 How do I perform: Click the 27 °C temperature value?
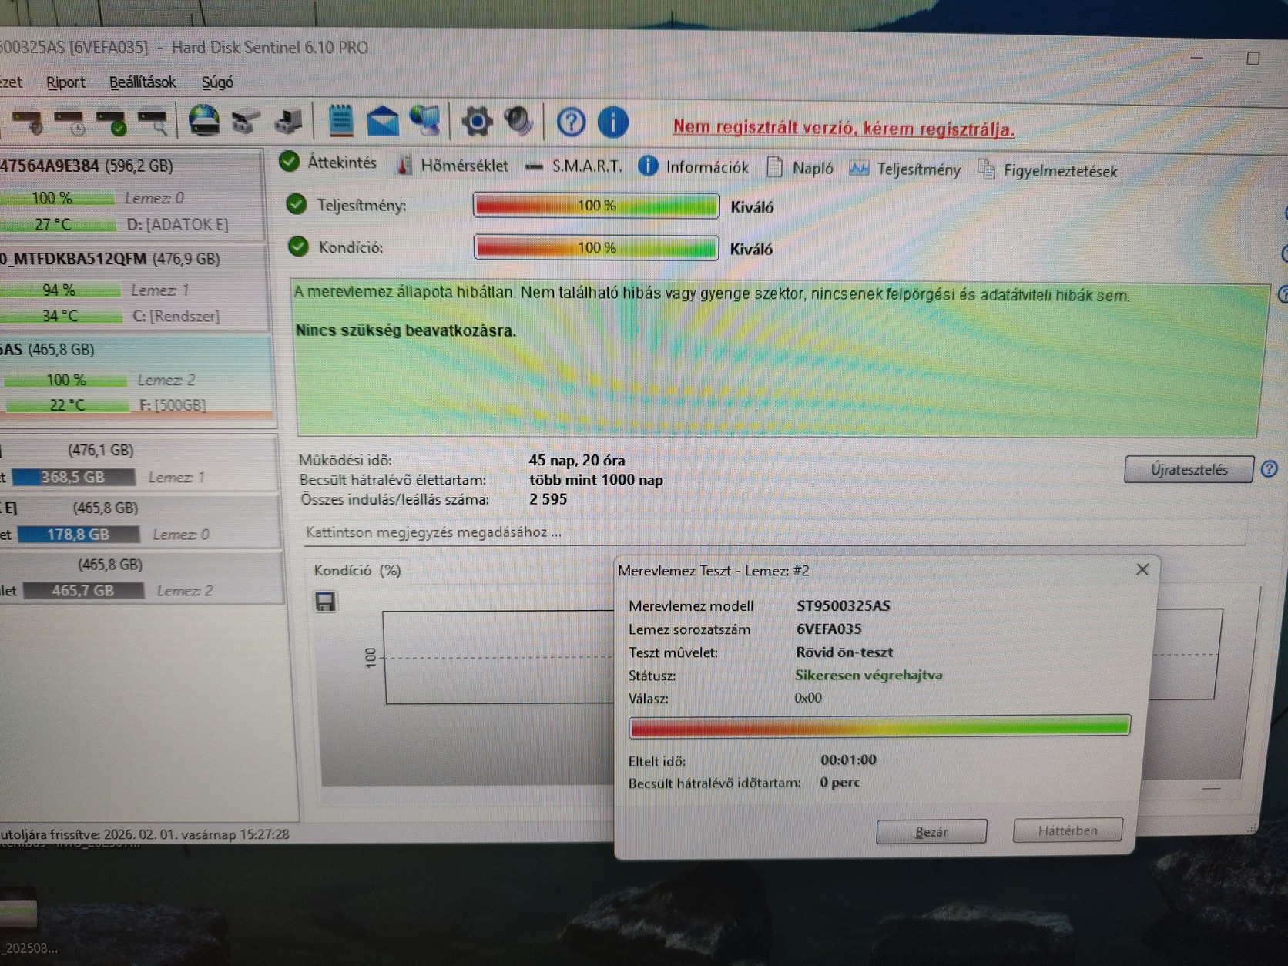coord(52,224)
